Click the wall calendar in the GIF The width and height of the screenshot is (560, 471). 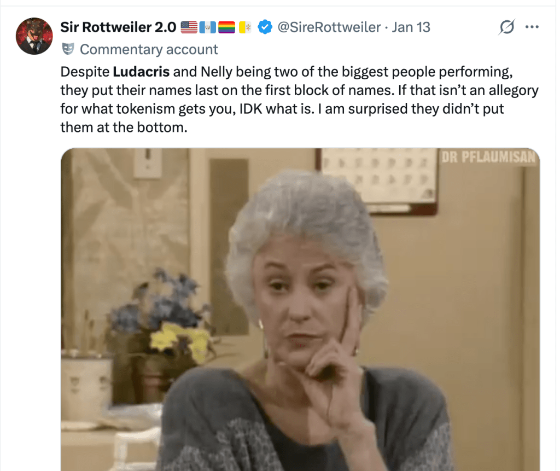[378, 181]
